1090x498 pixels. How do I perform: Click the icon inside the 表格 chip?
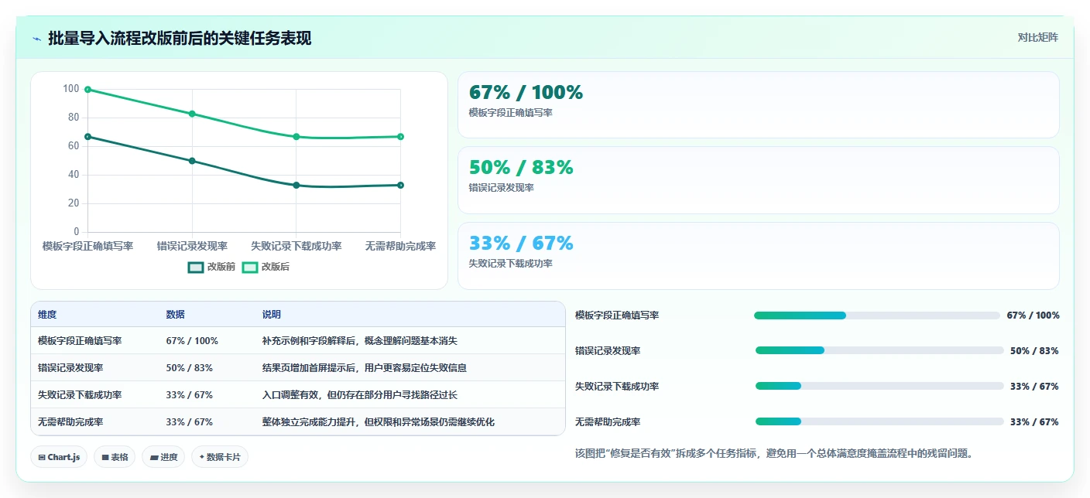(x=105, y=458)
